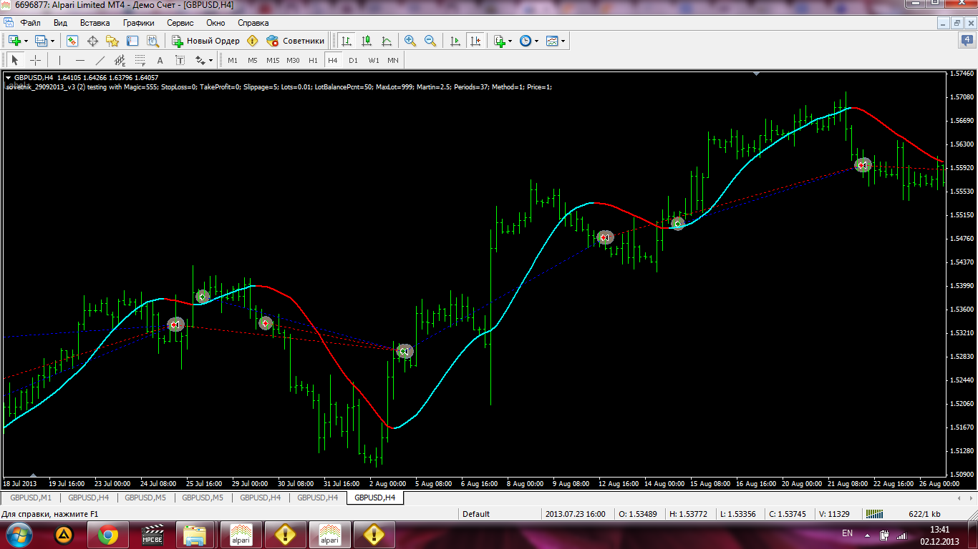Open the Сервис menu

[180, 23]
